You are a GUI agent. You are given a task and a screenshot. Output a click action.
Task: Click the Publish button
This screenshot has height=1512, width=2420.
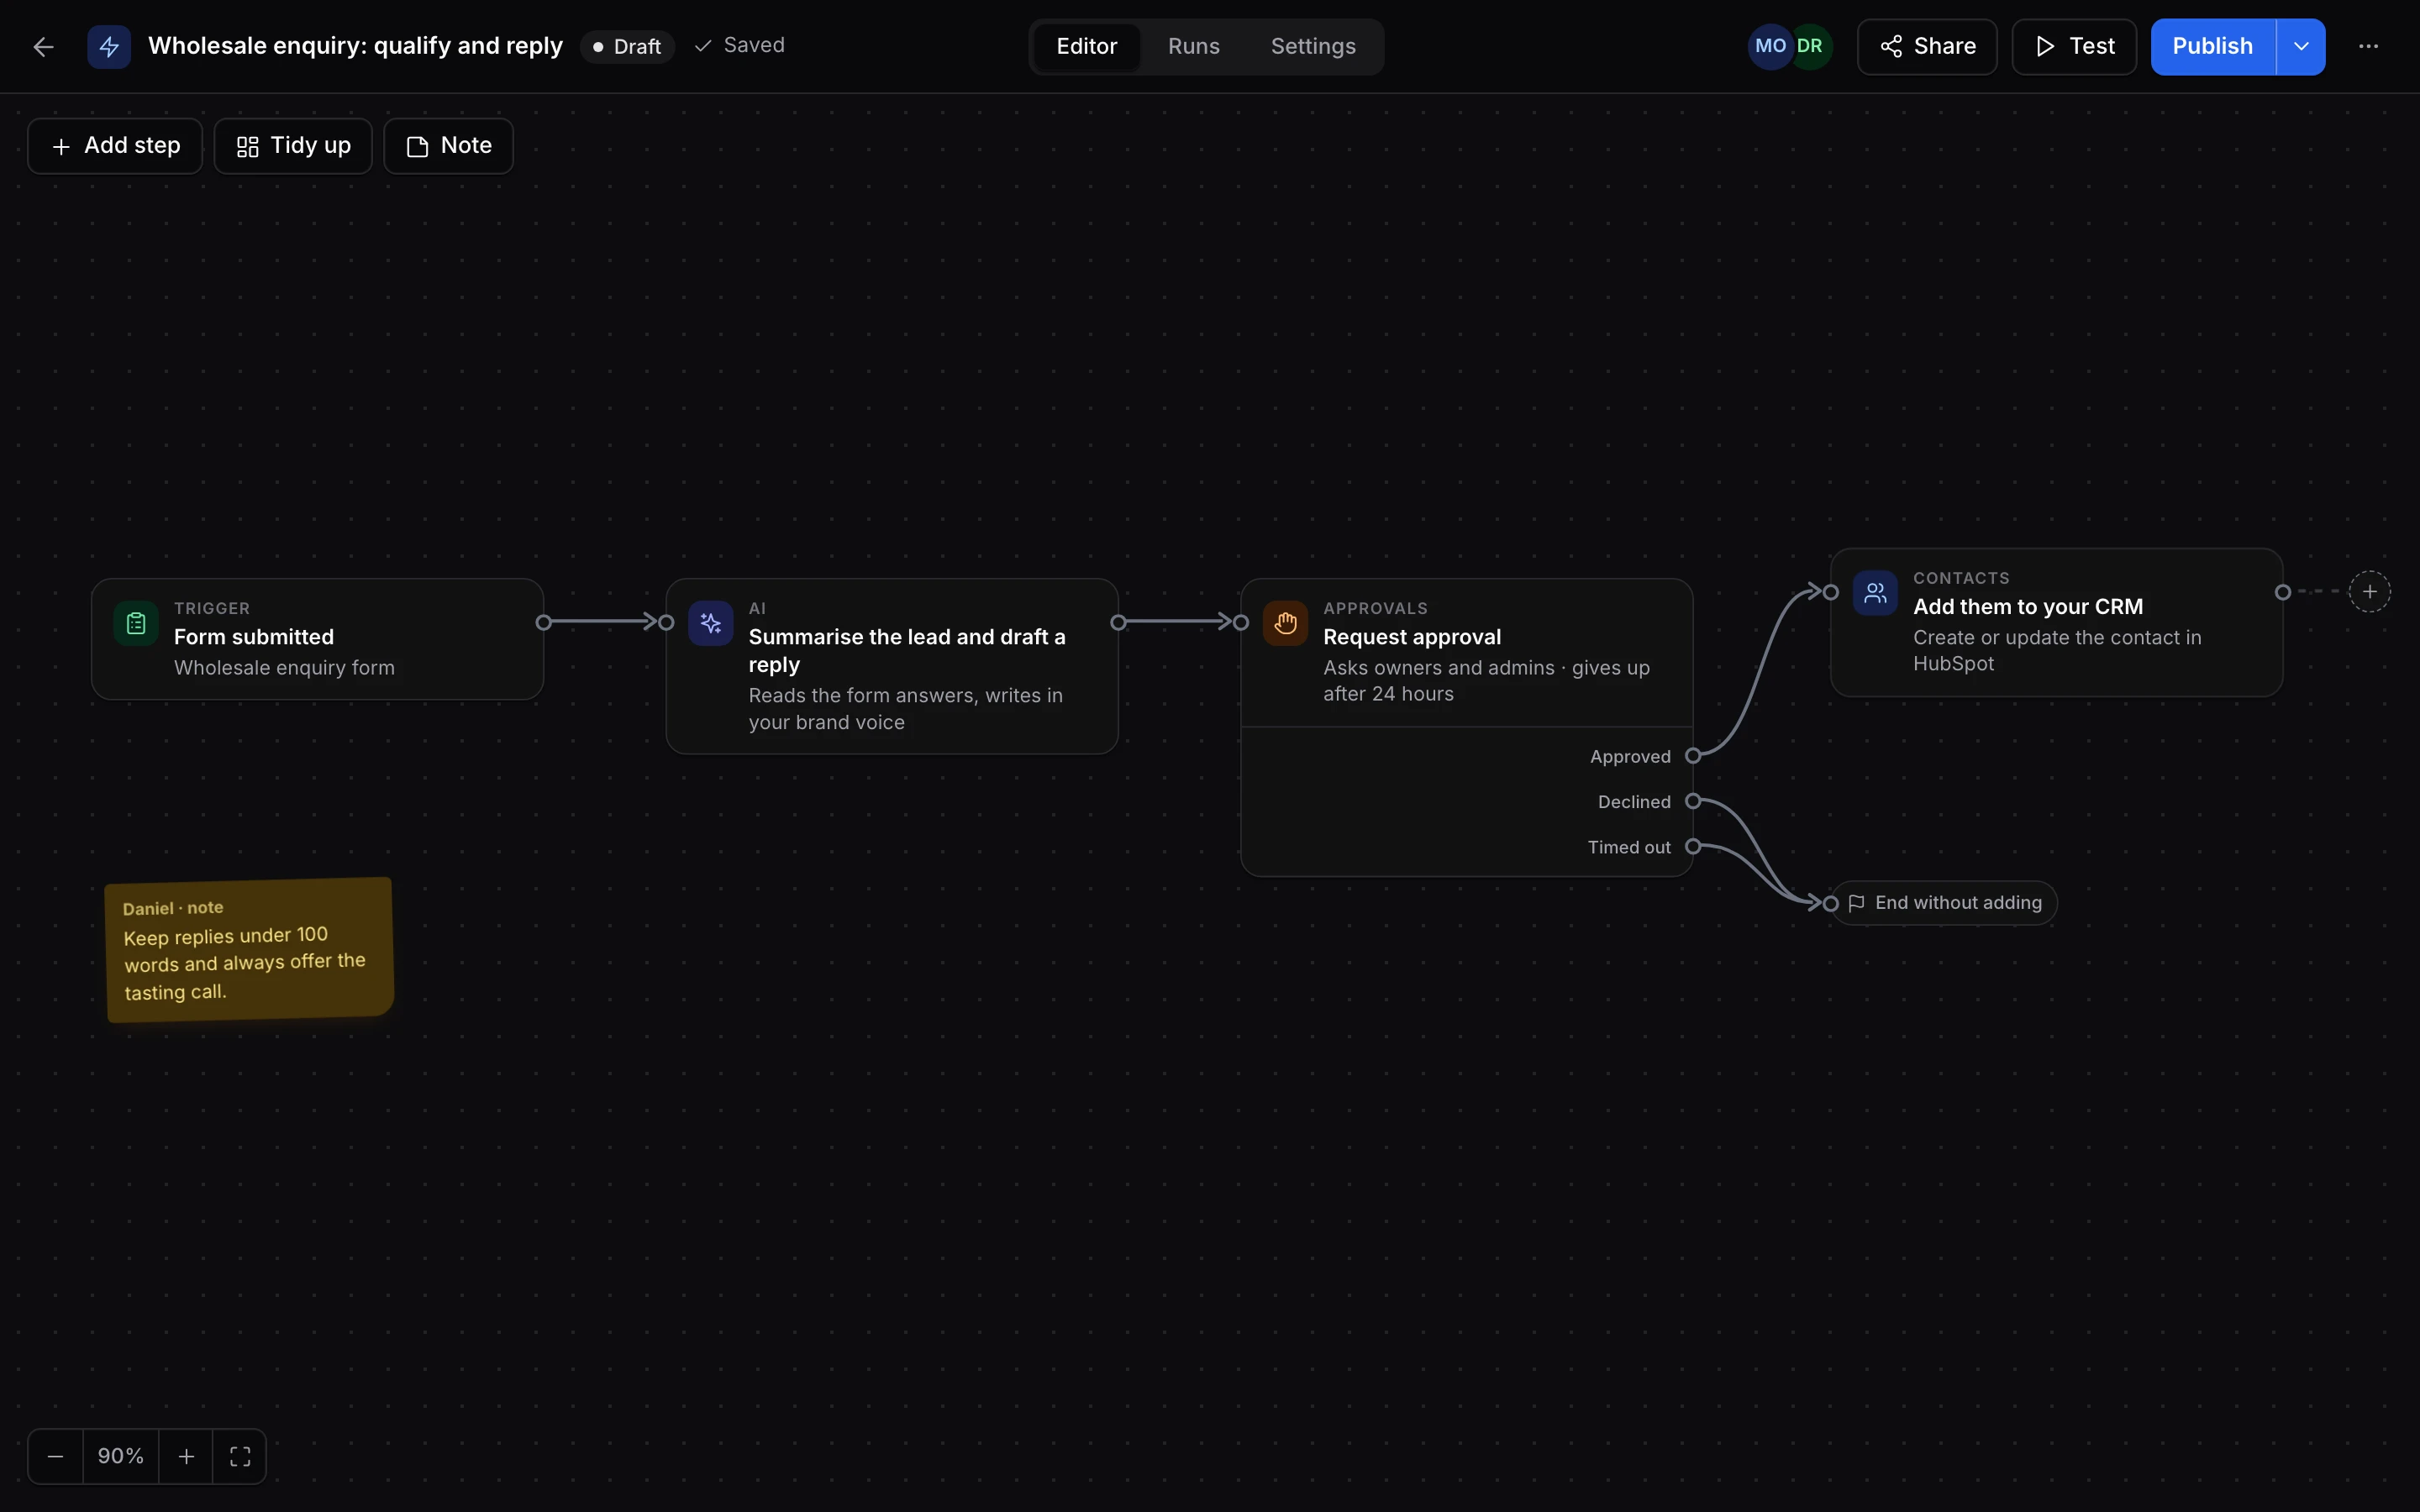tap(2213, 47)
